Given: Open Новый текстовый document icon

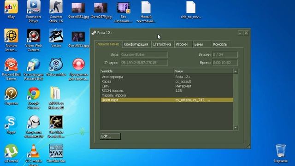Looking at the screenshot, I should [x=146, y=12].
